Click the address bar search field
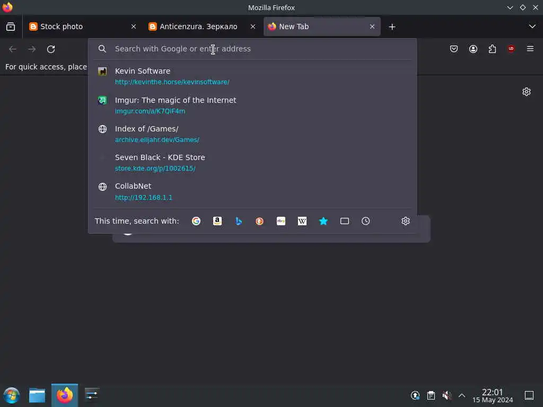 tap(252, 49)
